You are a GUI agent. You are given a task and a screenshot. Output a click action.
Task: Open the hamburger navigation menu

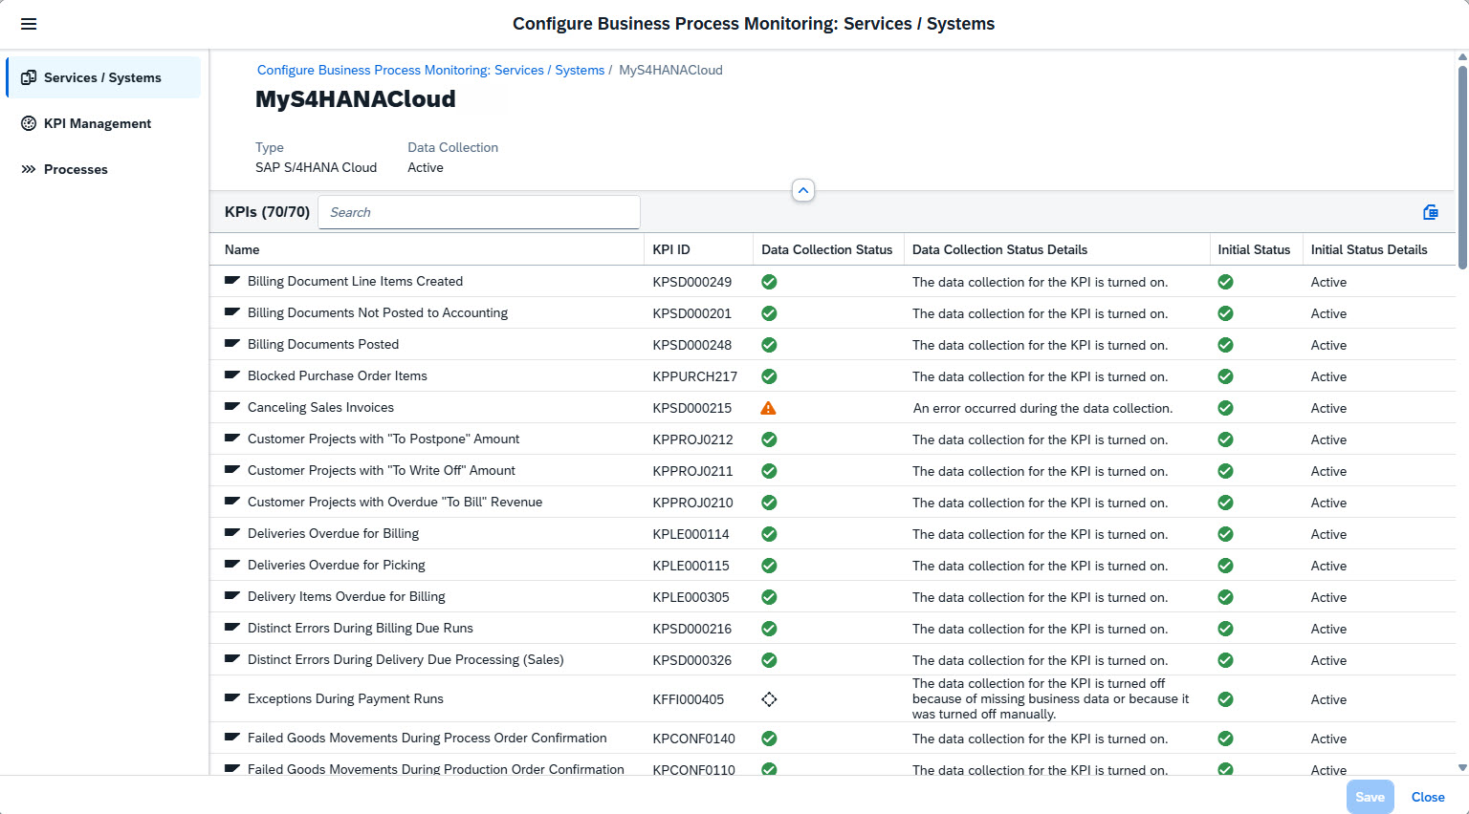(x=29, y=24)
